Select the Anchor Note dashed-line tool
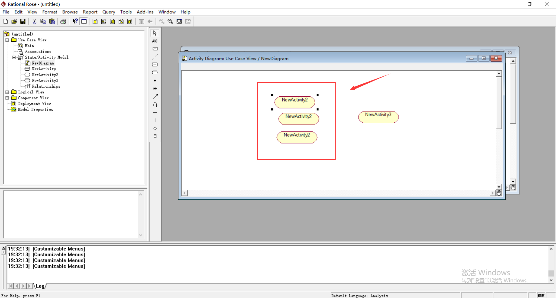The height and width of the screenshot is (298, 556). pos(155,57)
